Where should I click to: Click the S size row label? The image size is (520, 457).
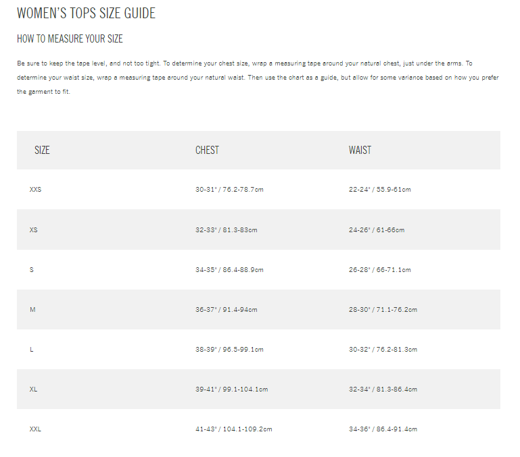point(32,270)
